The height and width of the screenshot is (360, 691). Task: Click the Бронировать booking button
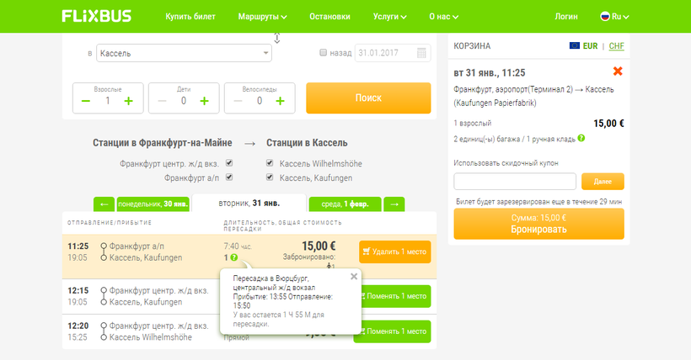point(538,224)
